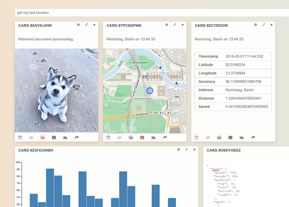Select image view icon on card #ASVKJHWI

coord(43,137)
